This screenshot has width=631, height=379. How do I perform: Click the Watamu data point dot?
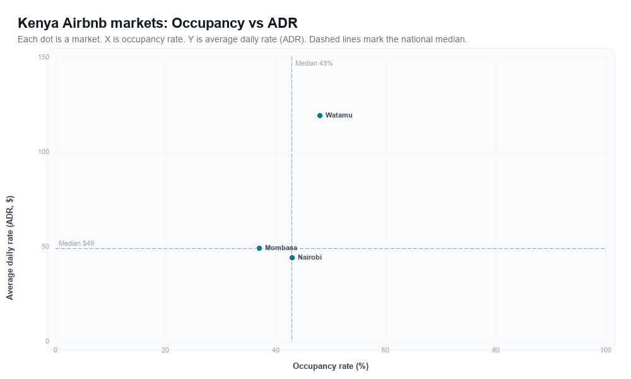(x=320, y=116)
